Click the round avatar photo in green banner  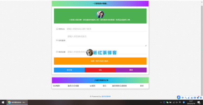click(x=100, y=14)
